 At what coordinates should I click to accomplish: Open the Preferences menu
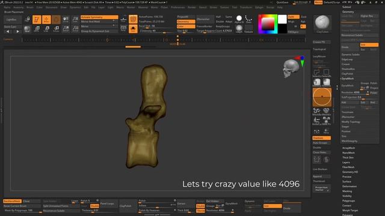[x=178, y=7]
